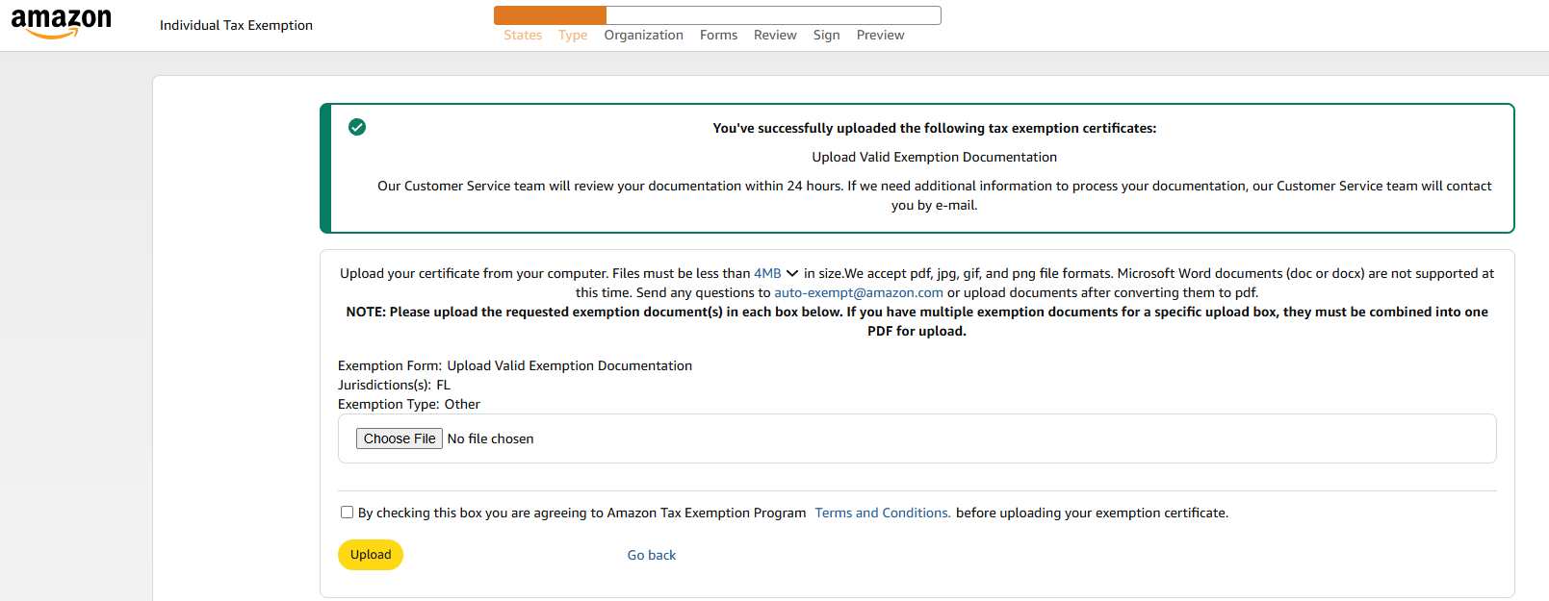
Task: Open the Preview step
Action: pos(879,34)
